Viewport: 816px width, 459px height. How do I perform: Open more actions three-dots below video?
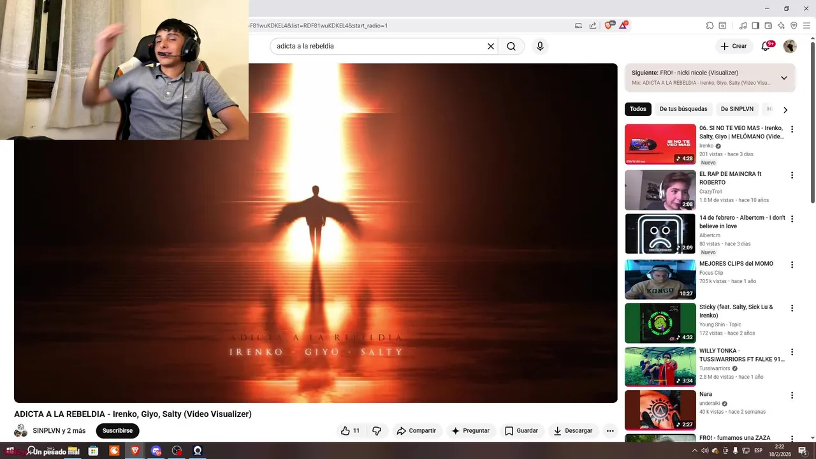[x=610, y=431]
